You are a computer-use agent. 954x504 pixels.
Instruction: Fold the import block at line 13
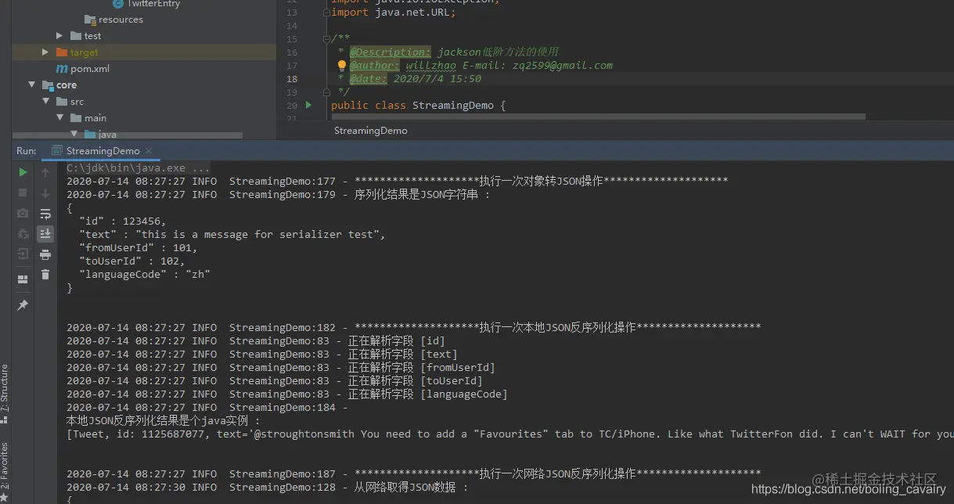pos(326,13)
